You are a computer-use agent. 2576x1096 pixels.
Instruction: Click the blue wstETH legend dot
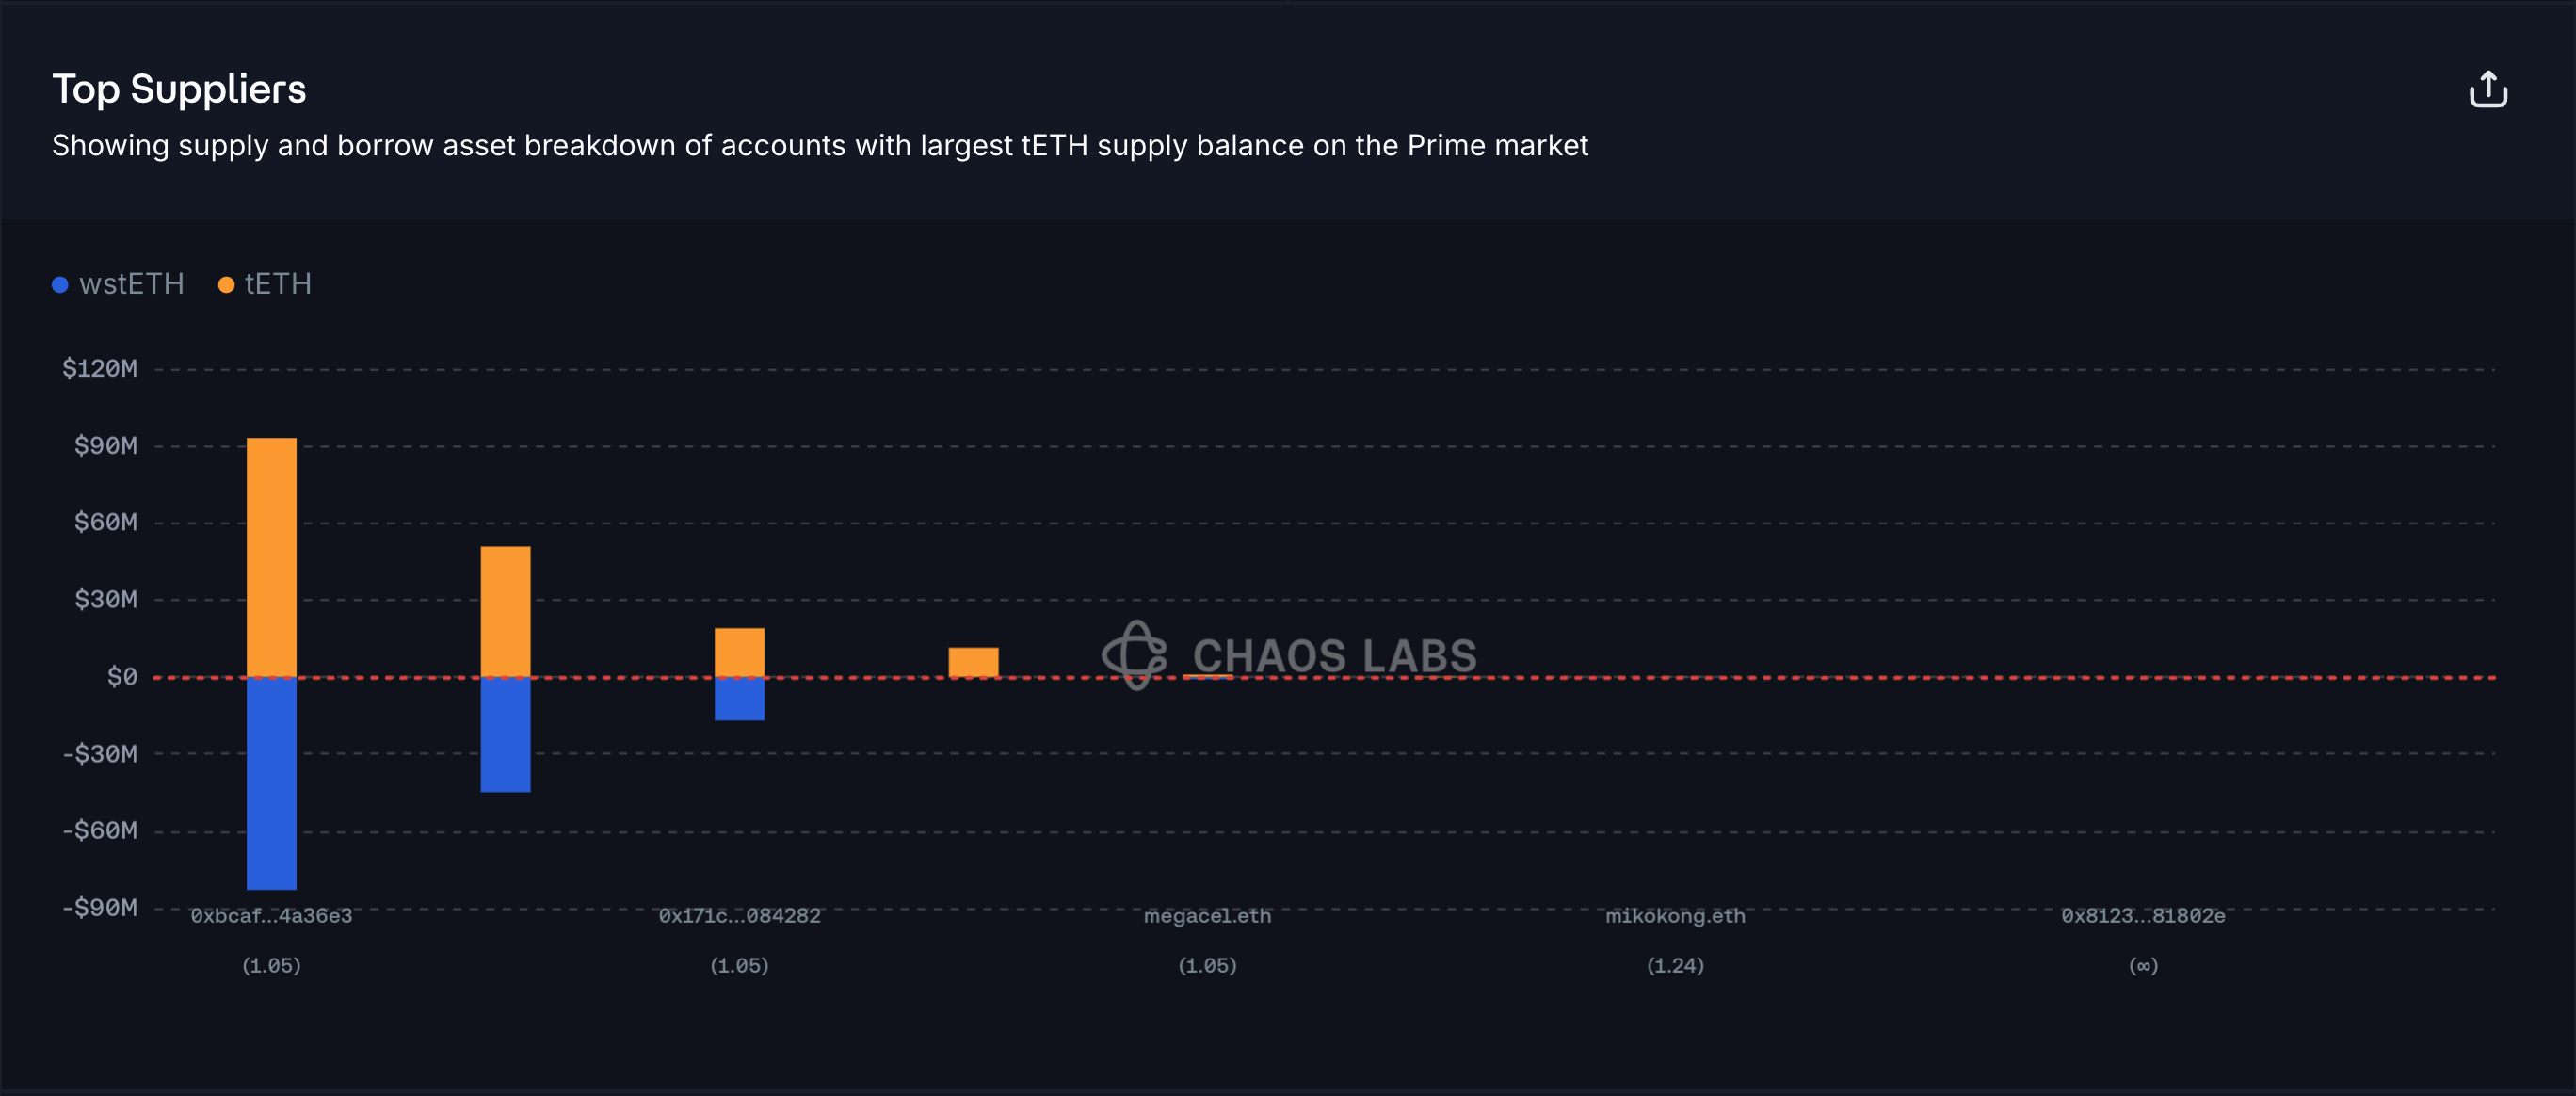pos(60,285)
